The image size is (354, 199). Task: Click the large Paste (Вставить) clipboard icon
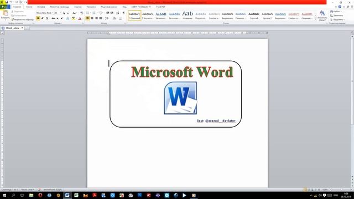click(x=5, y=13)
